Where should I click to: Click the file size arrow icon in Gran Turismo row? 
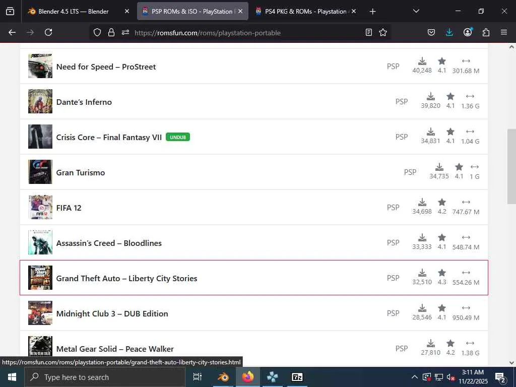(475, 167)
